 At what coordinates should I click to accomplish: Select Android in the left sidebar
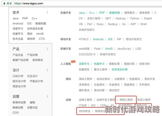18,24
